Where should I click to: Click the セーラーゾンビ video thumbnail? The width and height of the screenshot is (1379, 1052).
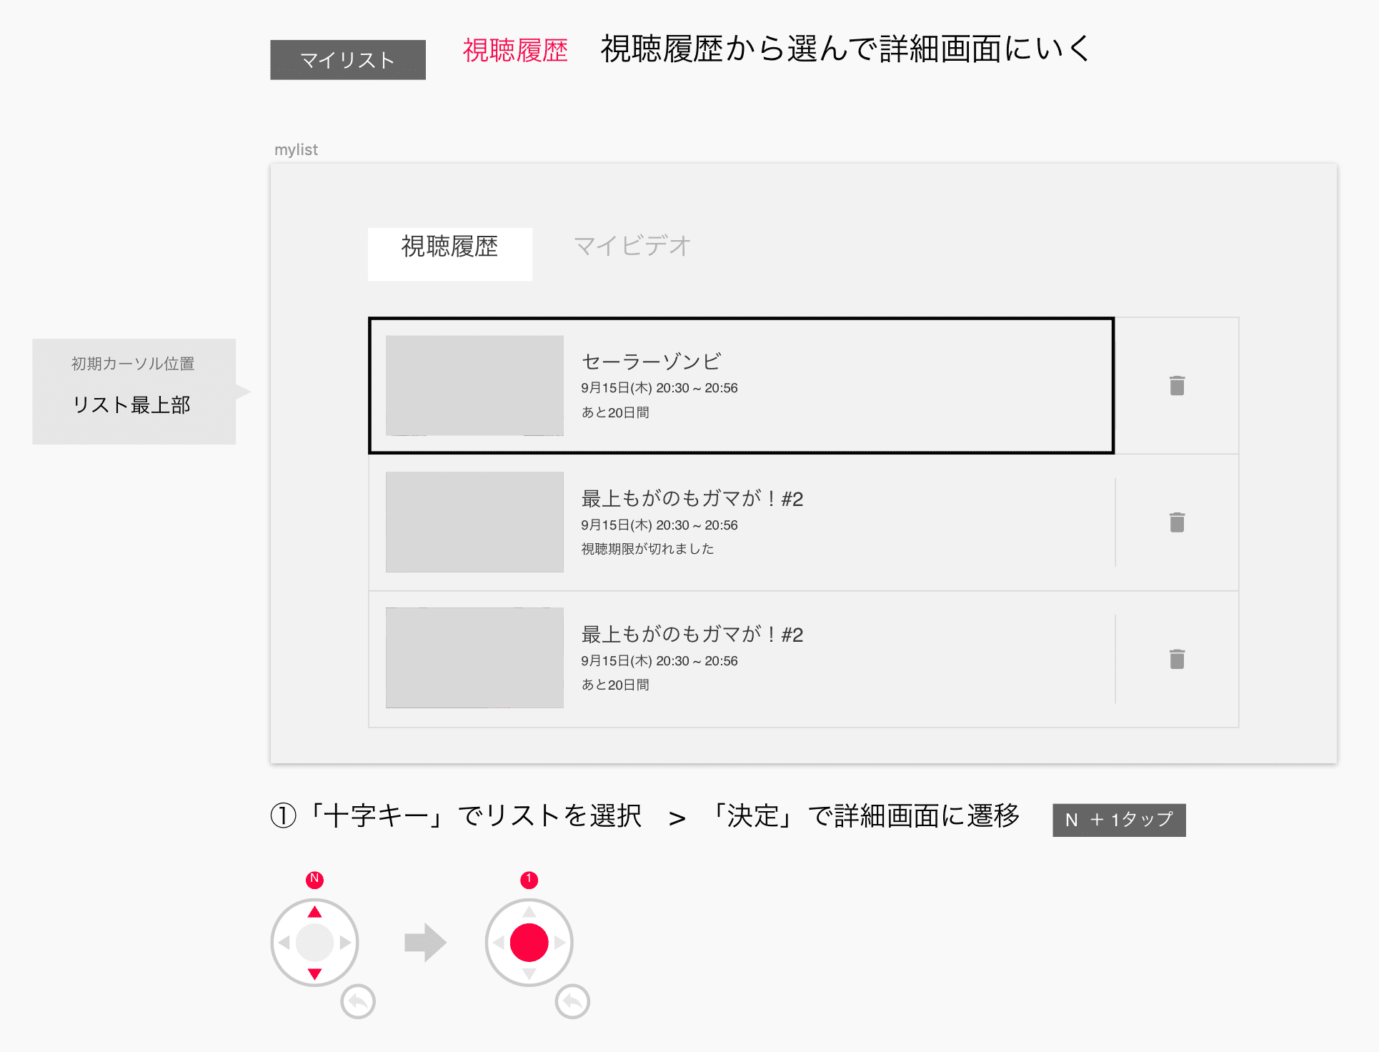[x=474, y=385]
